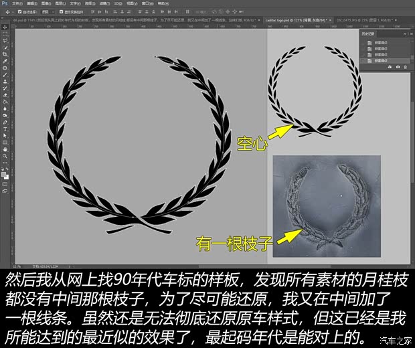This screenshot has height=348, width=415.
Task: Create new snapshot camera icon
Action: [398, 67]
